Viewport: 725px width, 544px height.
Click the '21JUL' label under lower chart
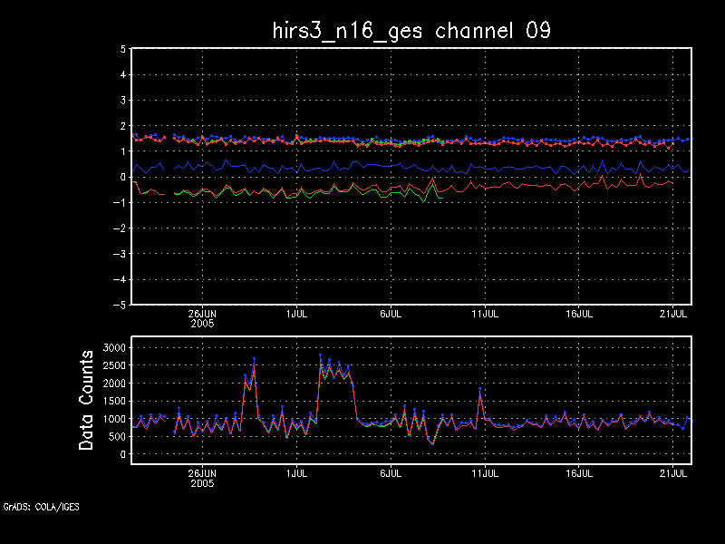674,472
